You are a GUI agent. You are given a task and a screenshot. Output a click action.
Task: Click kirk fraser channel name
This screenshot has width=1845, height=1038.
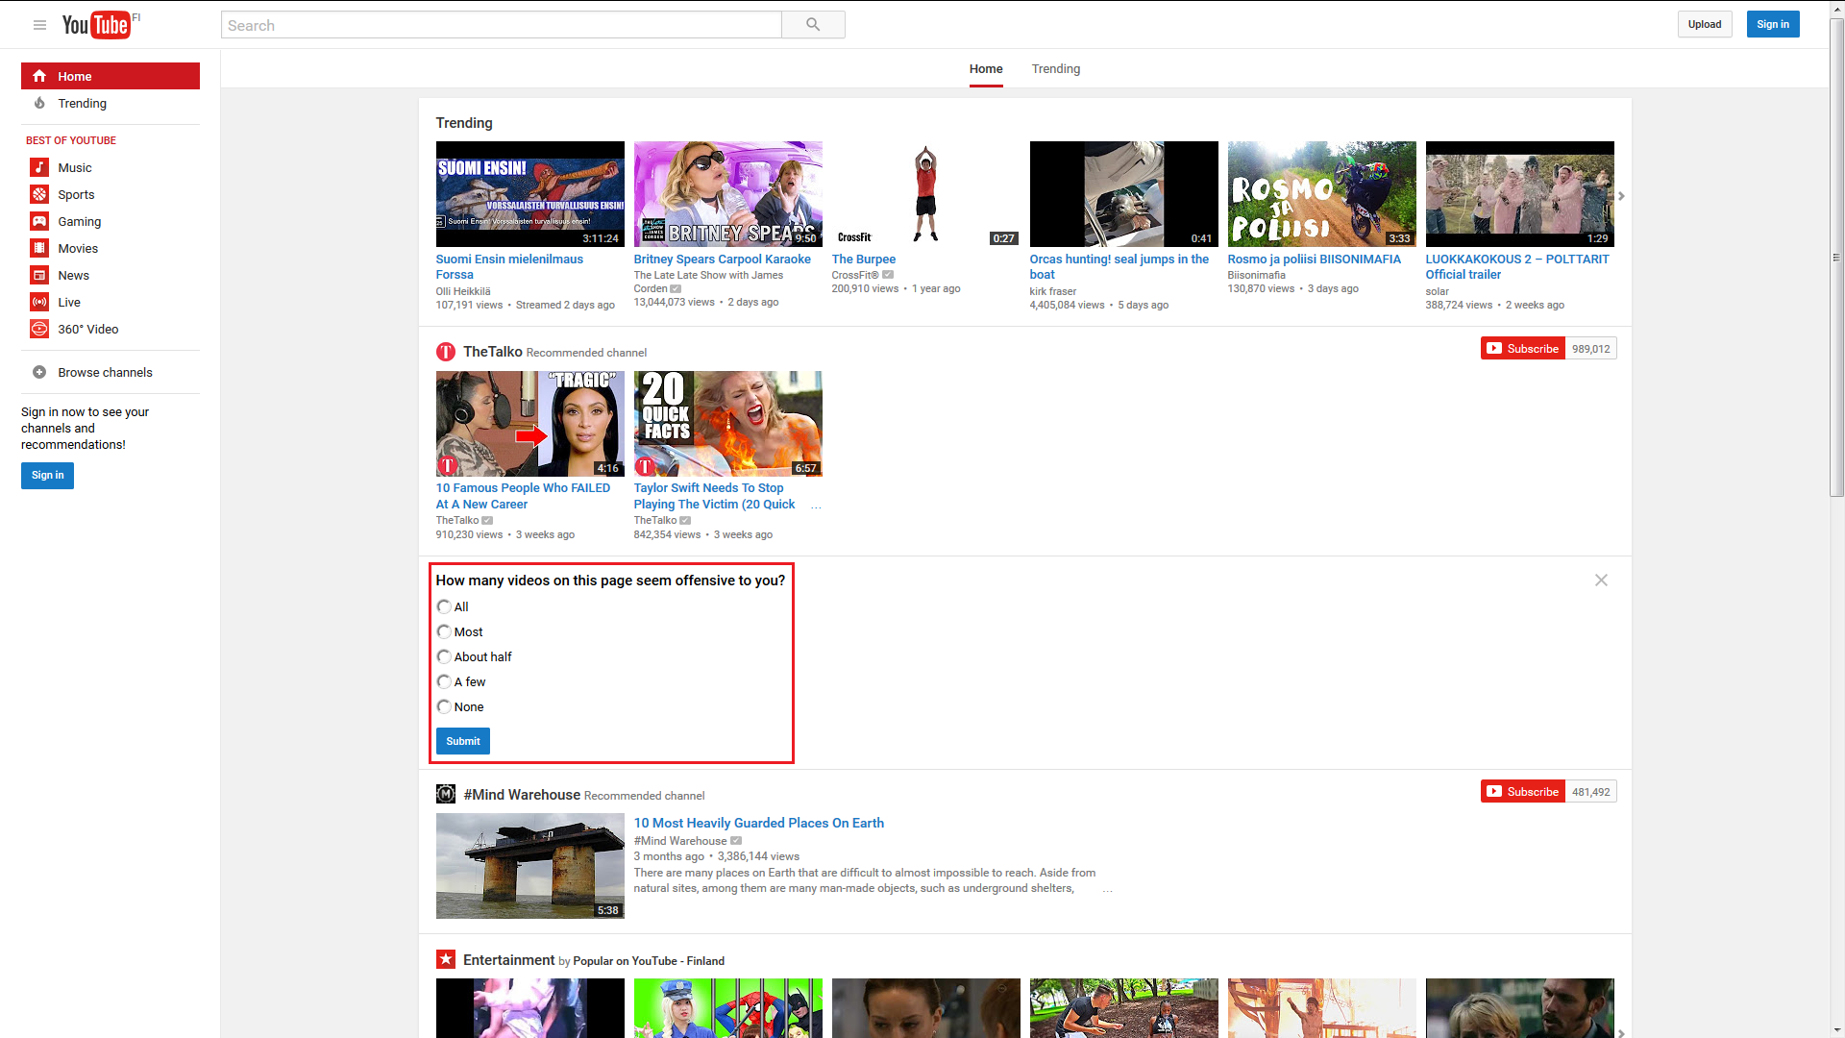click(1052, 291)
